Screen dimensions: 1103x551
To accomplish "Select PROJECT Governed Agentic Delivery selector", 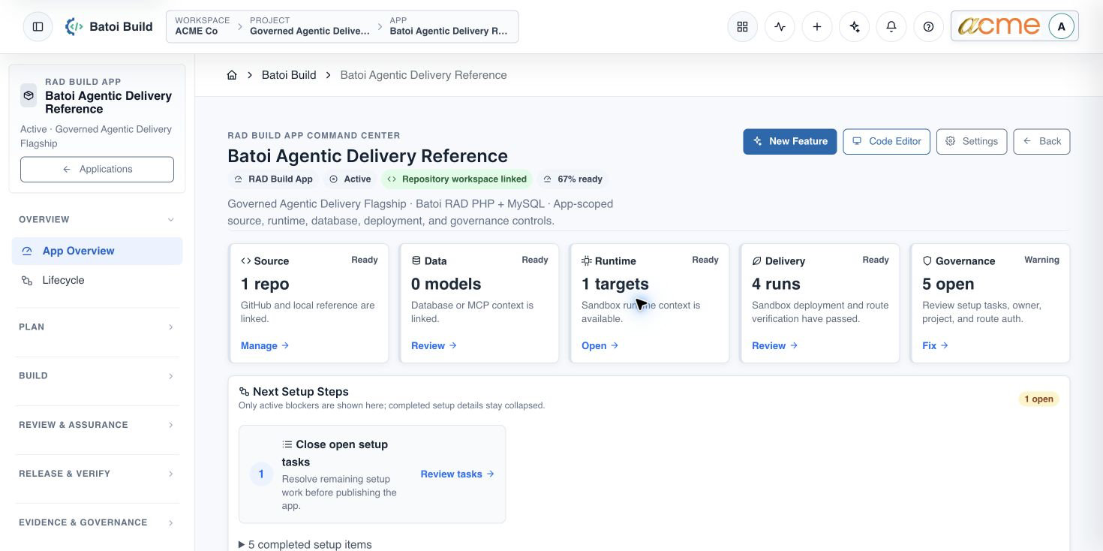I will pos(310,26).
